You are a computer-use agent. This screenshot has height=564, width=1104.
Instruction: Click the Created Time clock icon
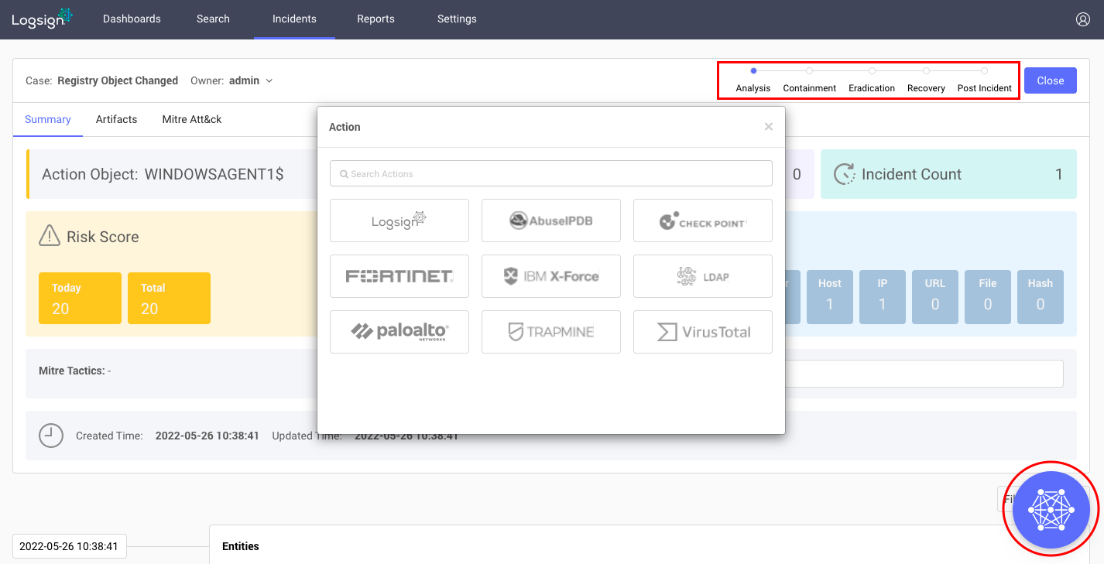[51, 436]
